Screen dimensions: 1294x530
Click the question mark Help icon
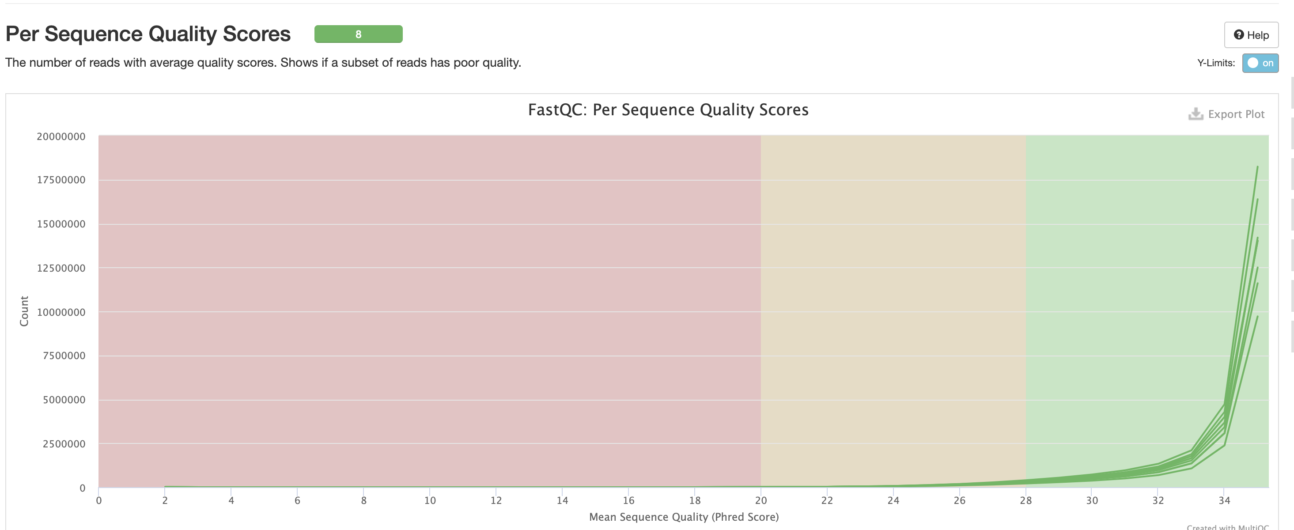pos(1239,34)
